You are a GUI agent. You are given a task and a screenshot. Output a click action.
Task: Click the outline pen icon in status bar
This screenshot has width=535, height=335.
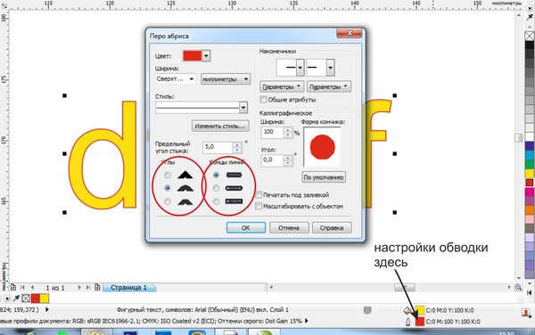pos(407,322)
